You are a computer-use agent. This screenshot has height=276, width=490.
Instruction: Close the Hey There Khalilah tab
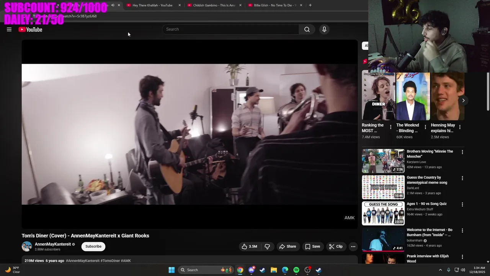point(180,5)
